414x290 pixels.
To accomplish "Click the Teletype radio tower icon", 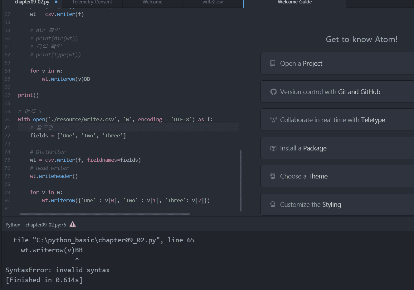I will [273, 120].
